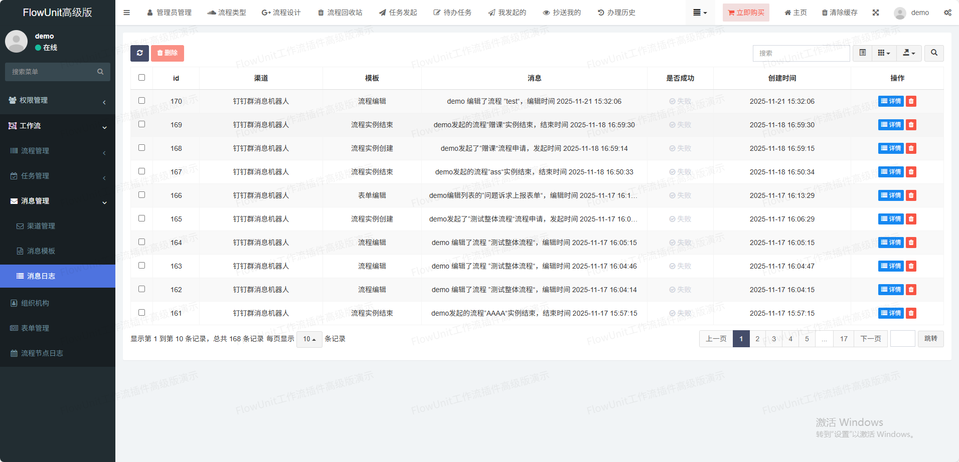Image resolution: width=959 pixels, height=462 pixels.
Task: Open 渠道管理 in the sidebar menu
Action: (x=41, y=226)
